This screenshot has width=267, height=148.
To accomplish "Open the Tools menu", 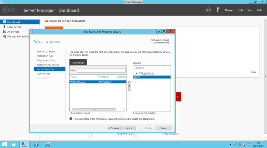I will pyautogui.click(x=240, y=10).
